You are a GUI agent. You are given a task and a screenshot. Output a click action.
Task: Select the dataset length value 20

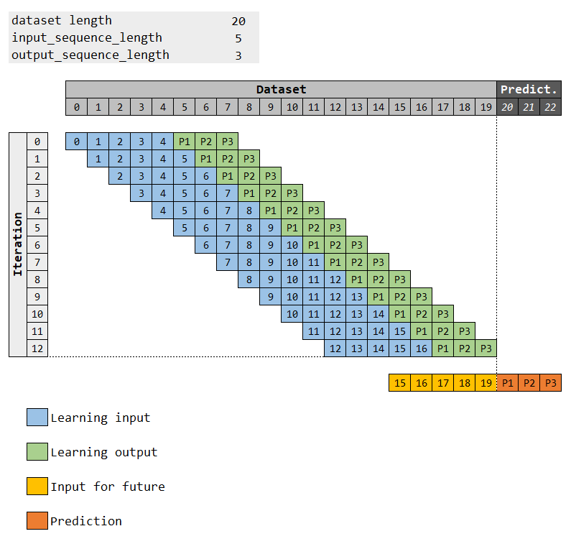point(238,21)
